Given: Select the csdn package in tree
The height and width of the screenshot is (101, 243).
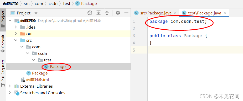Looking at the screenshot, I should (43, 54).
